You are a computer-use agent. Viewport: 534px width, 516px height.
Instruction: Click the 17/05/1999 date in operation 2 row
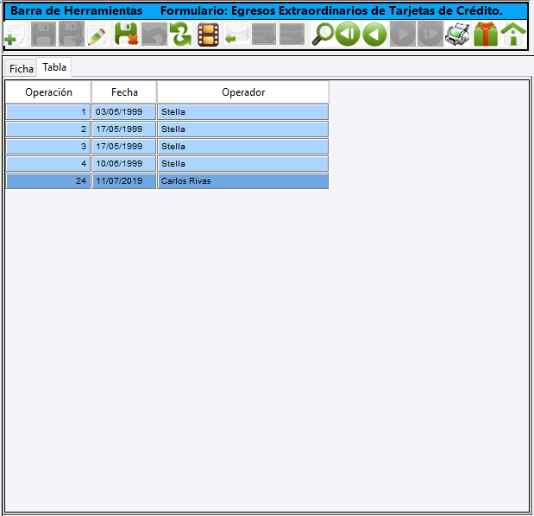click(x=124, y=129)
